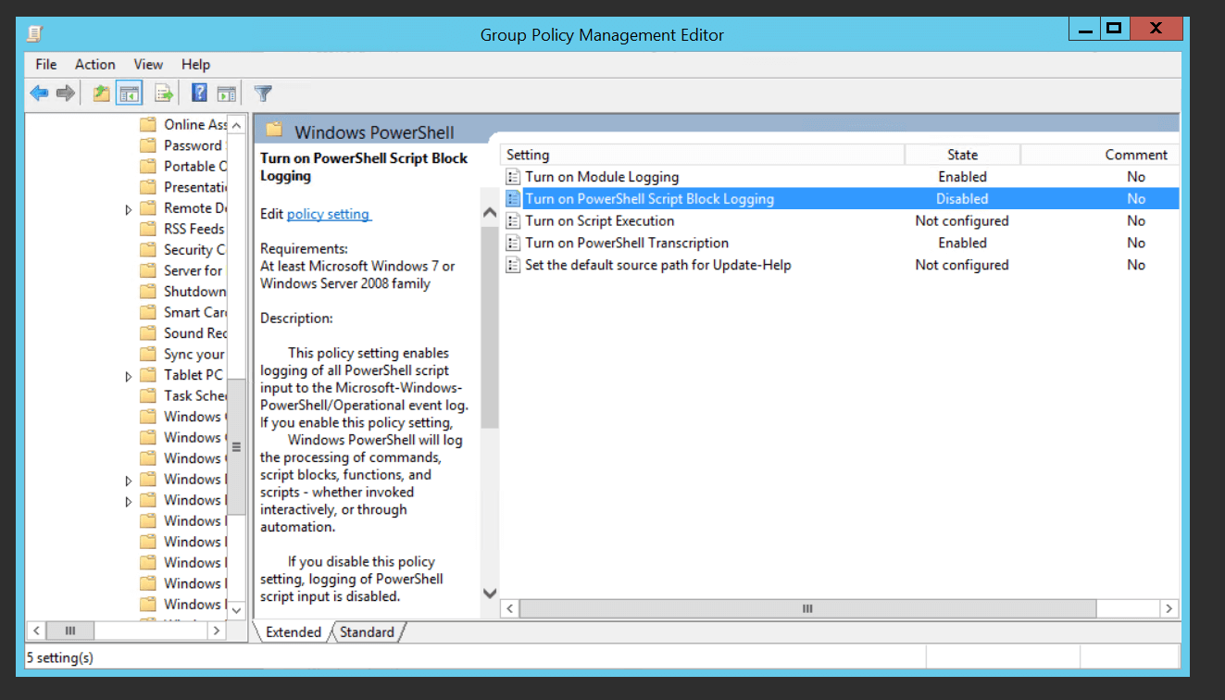Sort the list by the Setting column header

coord(703,155)
